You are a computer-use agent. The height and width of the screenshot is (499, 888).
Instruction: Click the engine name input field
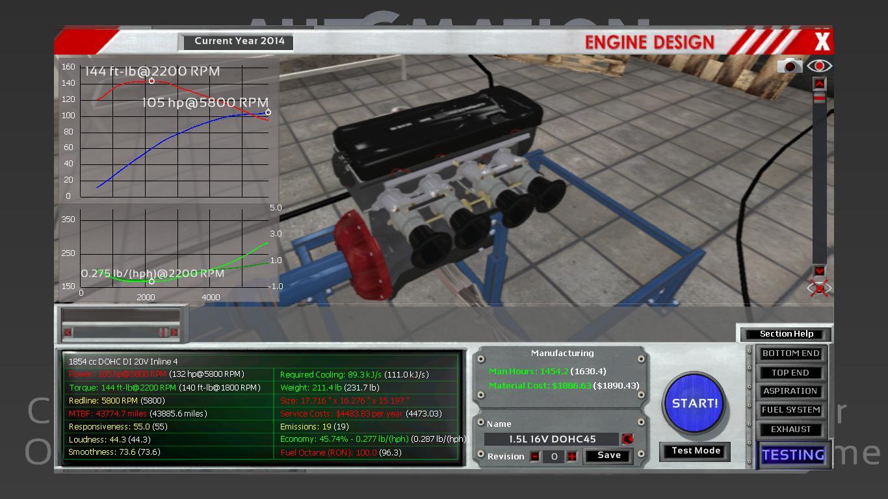tap(551, 439)
